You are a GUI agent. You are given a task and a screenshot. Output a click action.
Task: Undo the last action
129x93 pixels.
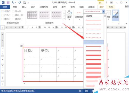click(x=13, y=3)
